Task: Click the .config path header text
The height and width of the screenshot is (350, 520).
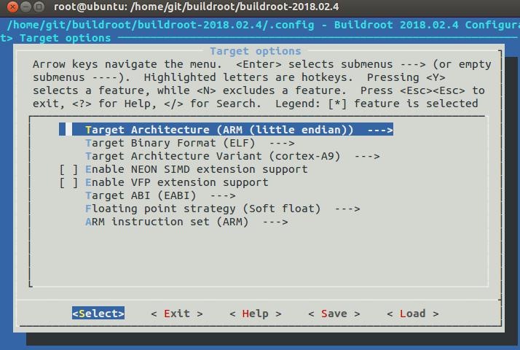Action: [160, 25]
